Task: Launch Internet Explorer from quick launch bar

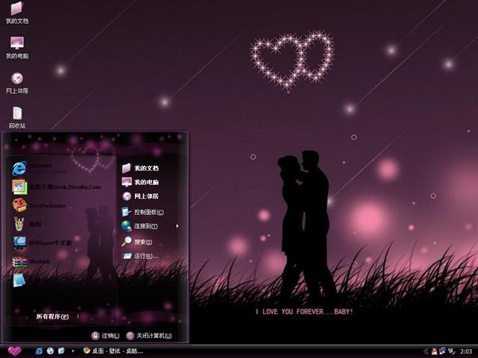Action: pos(39,351)
